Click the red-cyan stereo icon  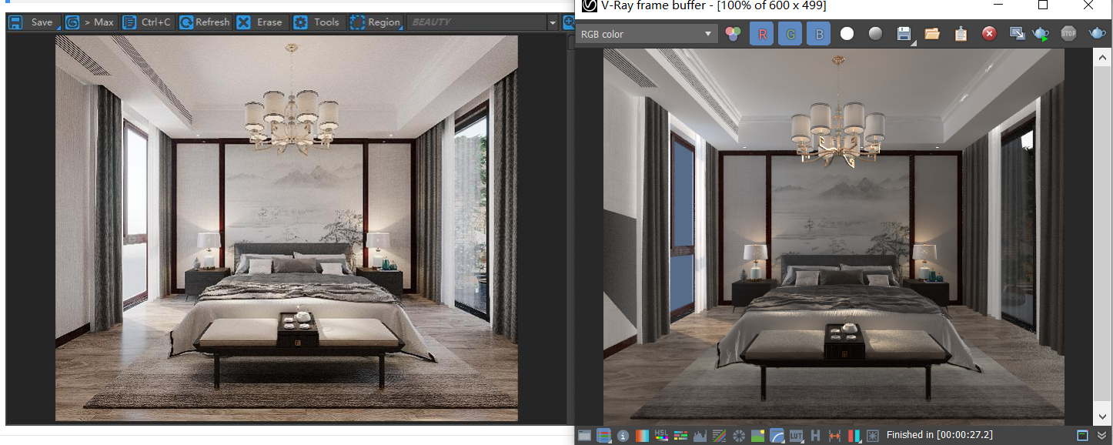point(854,436)
